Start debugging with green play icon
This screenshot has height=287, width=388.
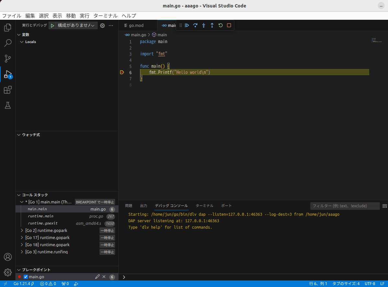(53, 26)
